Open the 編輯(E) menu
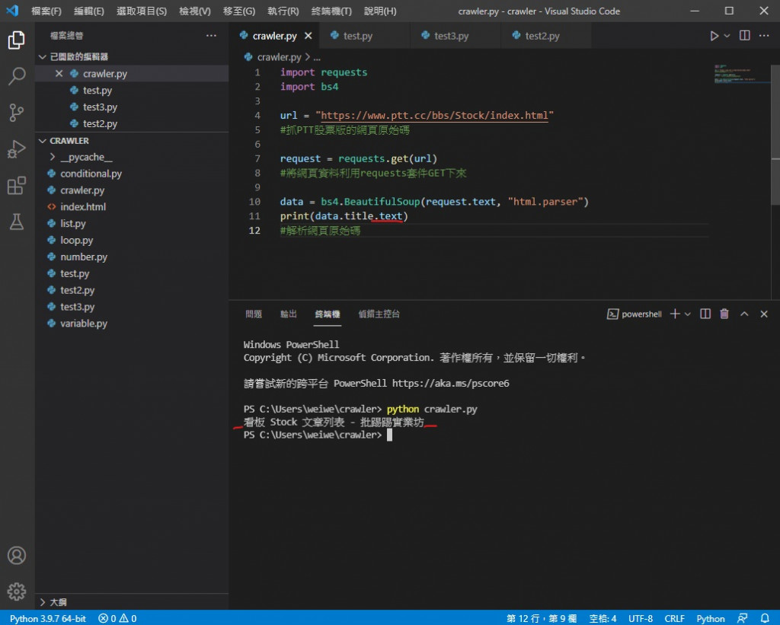Screen dimensions: 780x625 pos(89,11)
